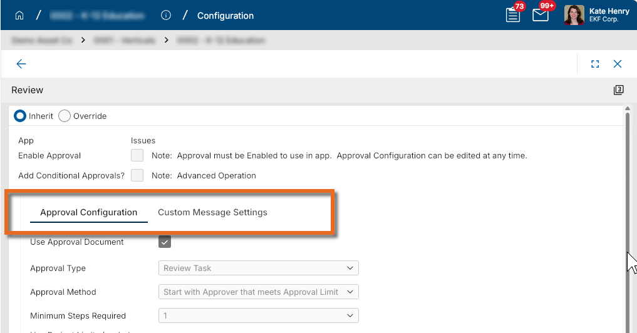This screenshot has width=637, height=333.
Task: Switch to Custom Message Settings tab
Action: [x=212, y=213]
